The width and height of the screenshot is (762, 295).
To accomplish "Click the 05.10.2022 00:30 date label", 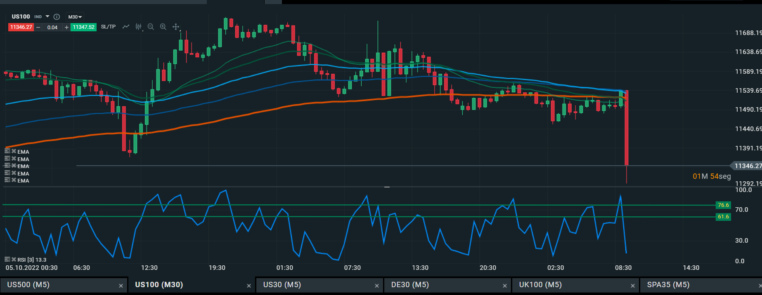I will coord(32,268).
